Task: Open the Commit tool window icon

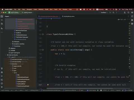Action: point(2,20)
